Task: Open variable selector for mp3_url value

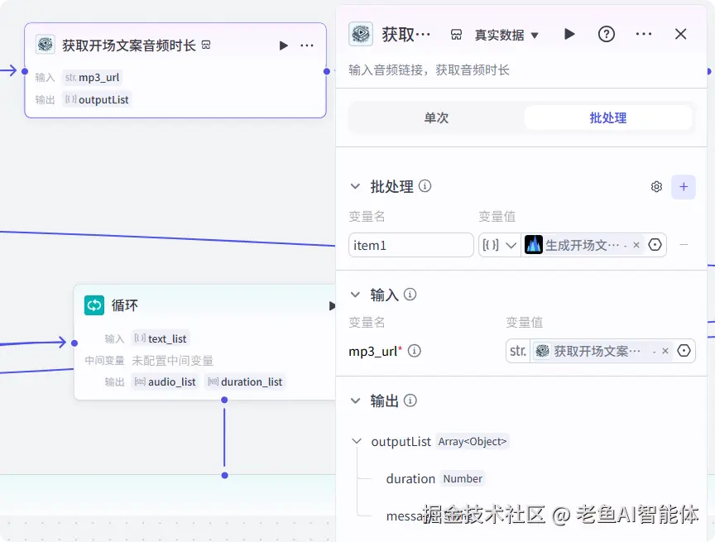Action: 684,351
